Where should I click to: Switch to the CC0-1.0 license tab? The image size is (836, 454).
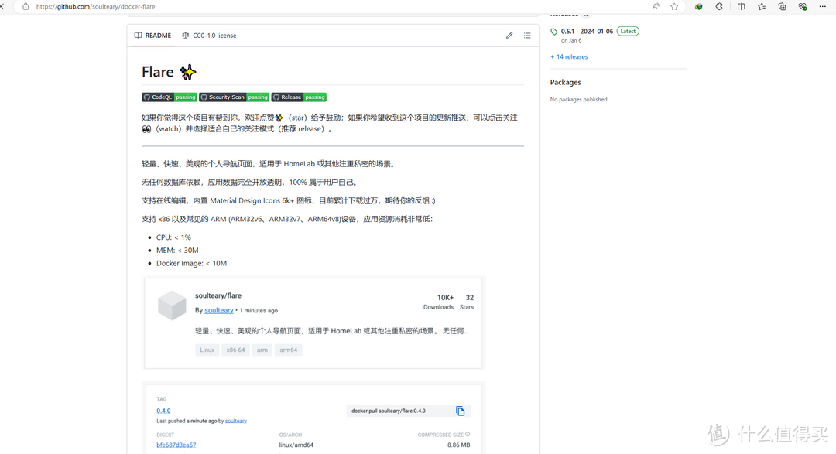click(209, 35)
